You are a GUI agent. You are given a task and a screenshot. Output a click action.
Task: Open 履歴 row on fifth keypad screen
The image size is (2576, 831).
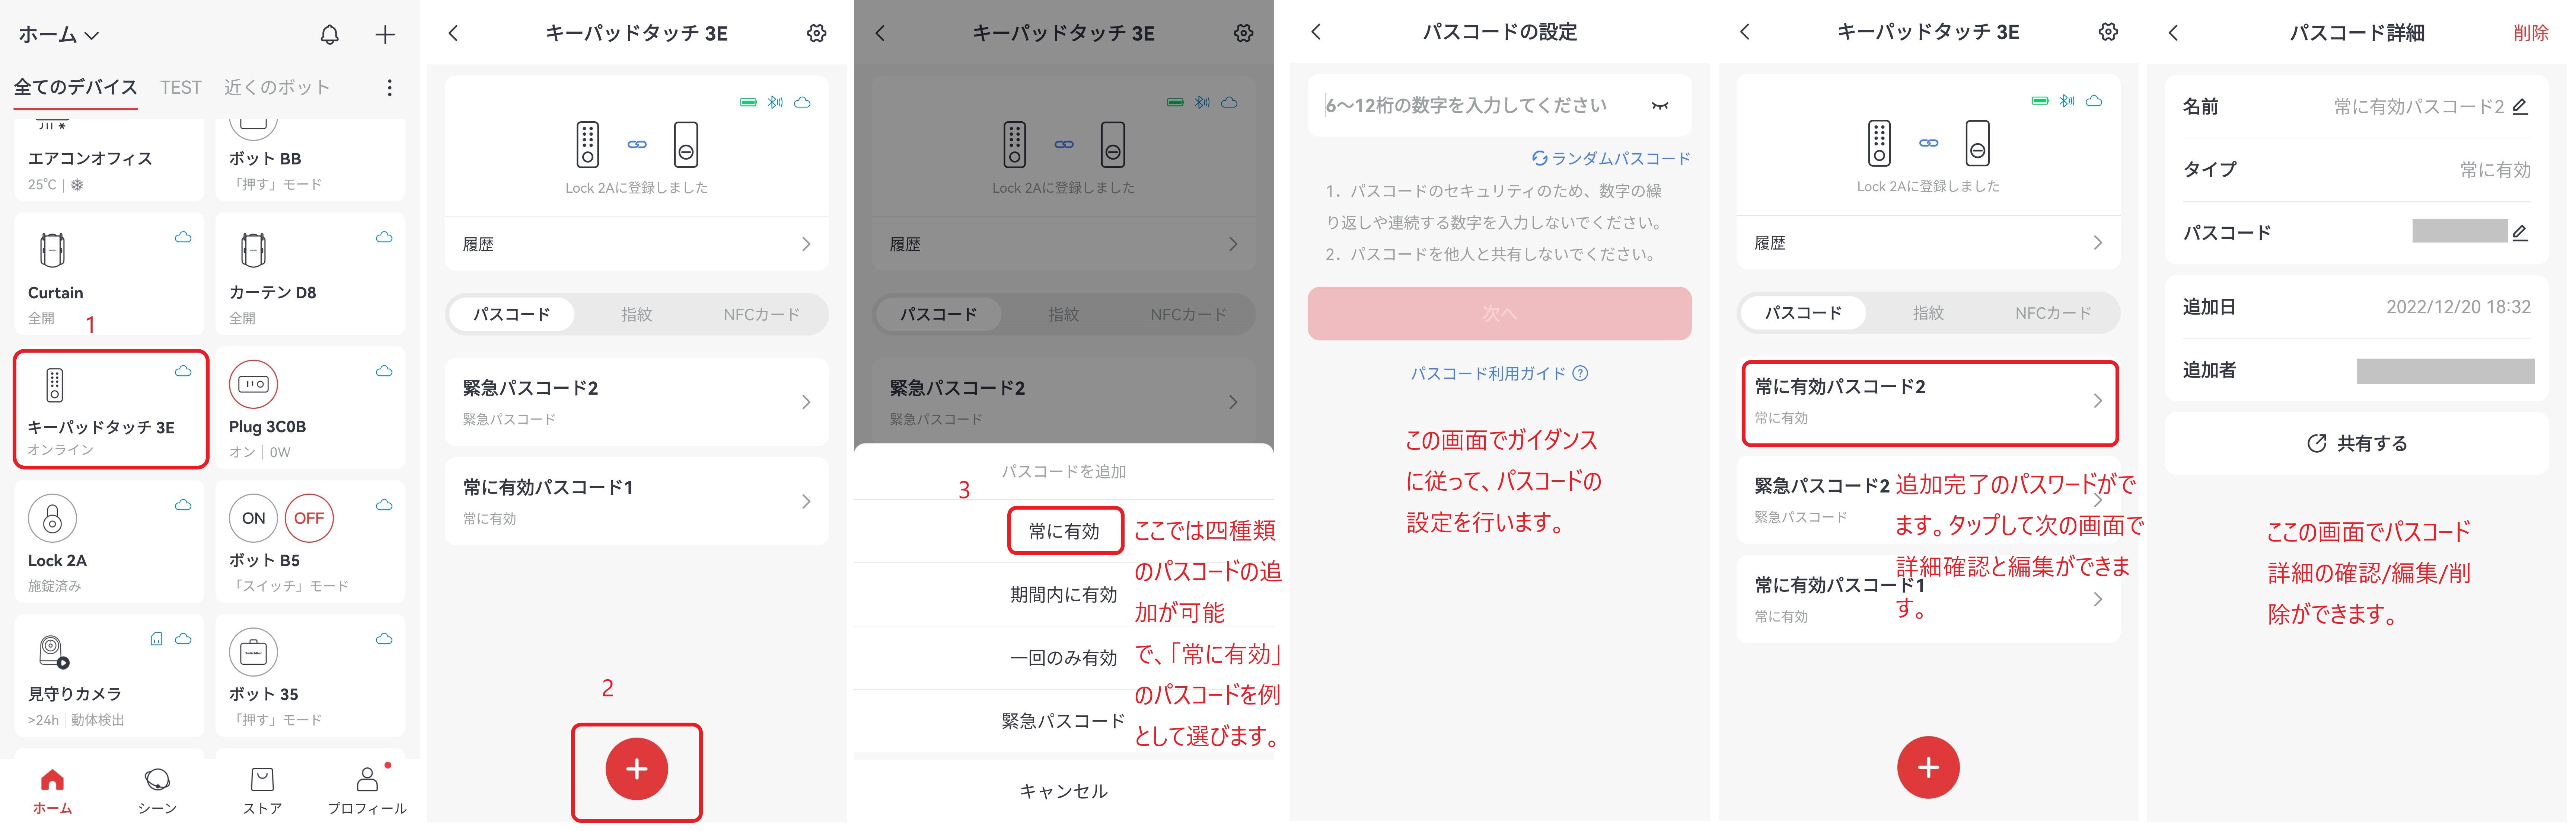1928,243
